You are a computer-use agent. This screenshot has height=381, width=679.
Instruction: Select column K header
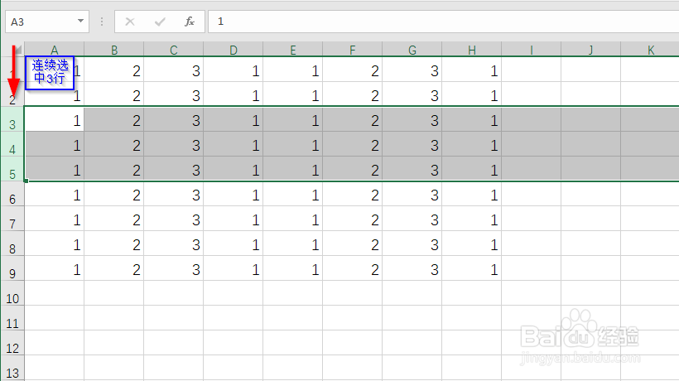(x=650, y=50)
